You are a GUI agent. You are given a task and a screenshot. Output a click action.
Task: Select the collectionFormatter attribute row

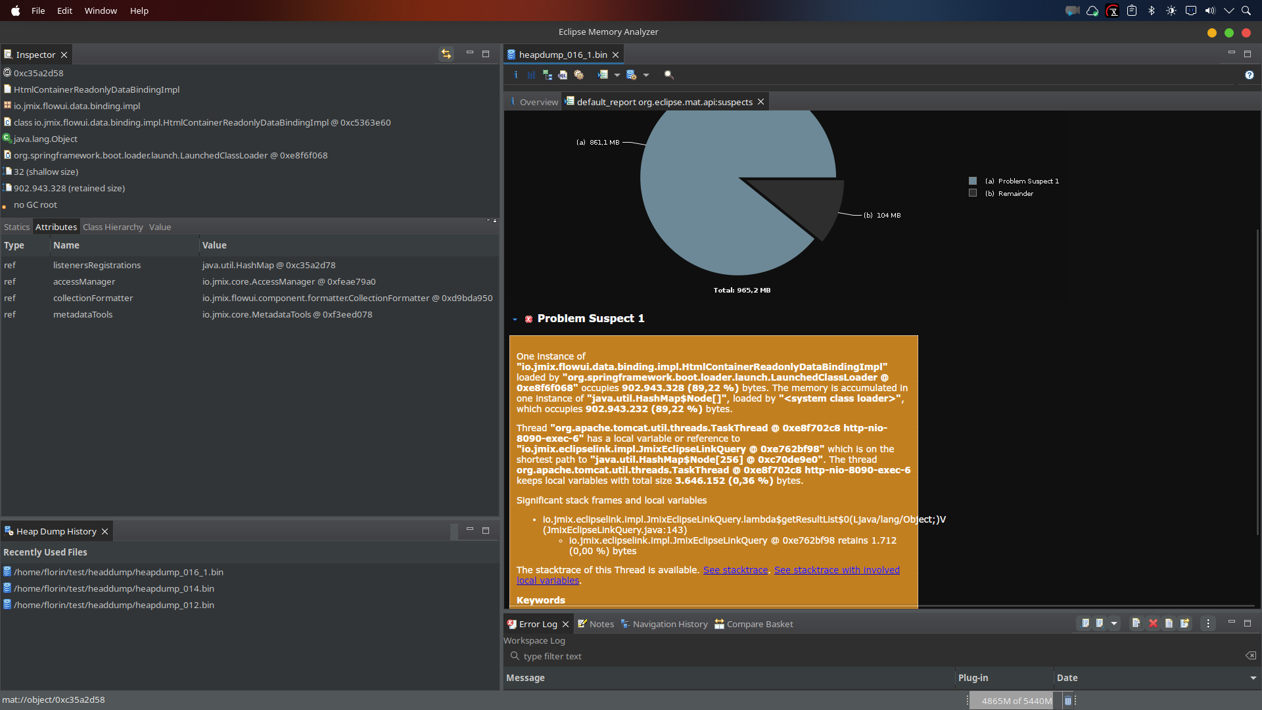(x=250, y=298)
